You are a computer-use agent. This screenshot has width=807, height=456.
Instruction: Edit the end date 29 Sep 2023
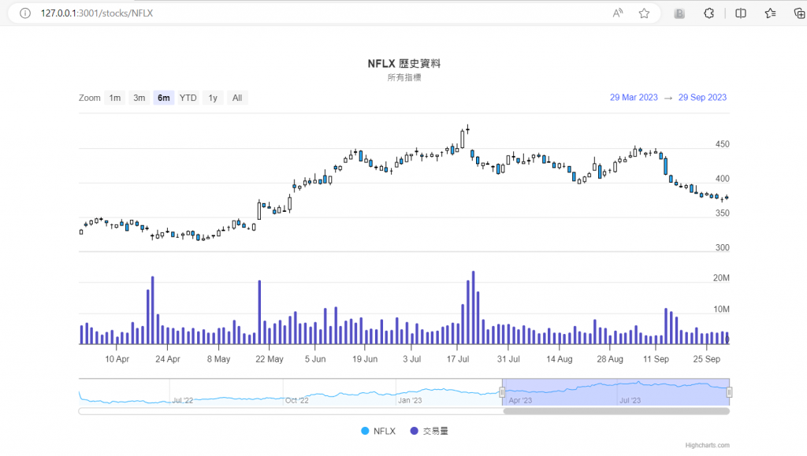(702, 97)
